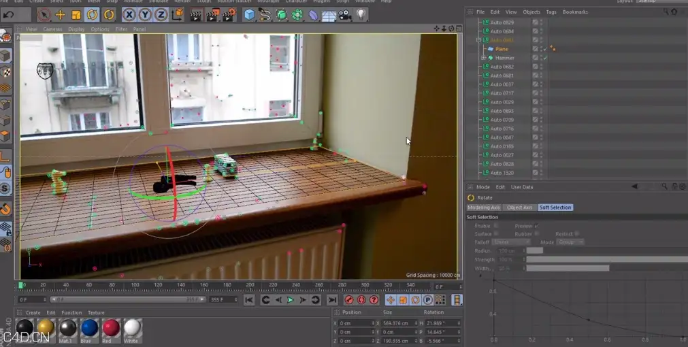Viewport: 688px width, 347px height.
Task: Go to start of timeline
Action: (x=249, y=300)
